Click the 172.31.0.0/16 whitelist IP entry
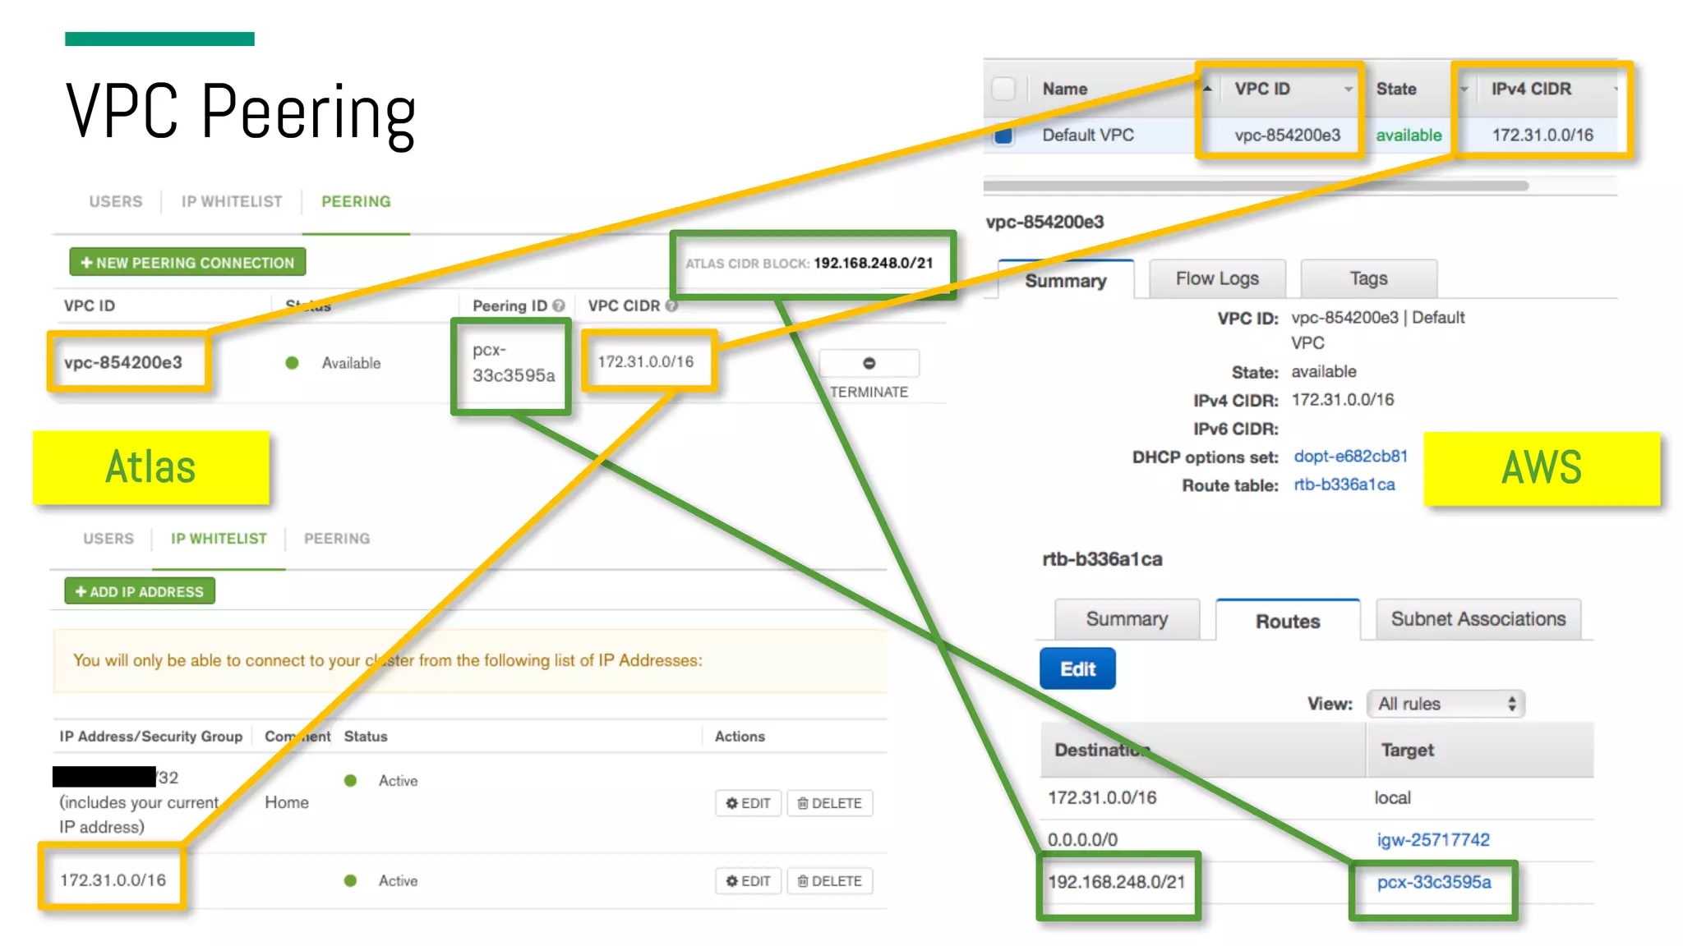1683x946 pixels. click(x=113, y=879)
